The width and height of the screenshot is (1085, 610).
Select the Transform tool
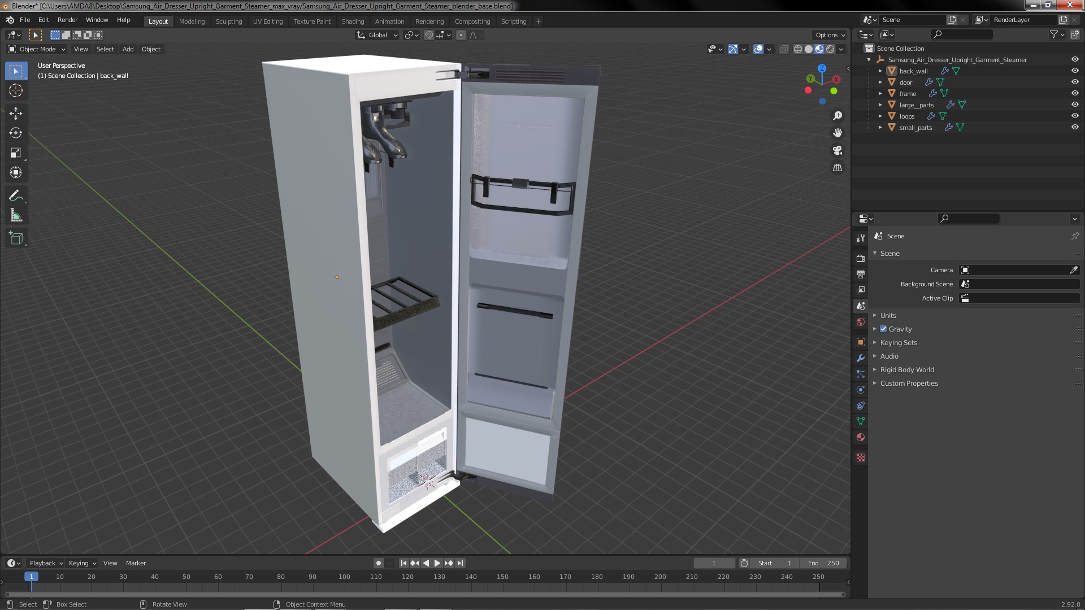(x=16, y=172)
